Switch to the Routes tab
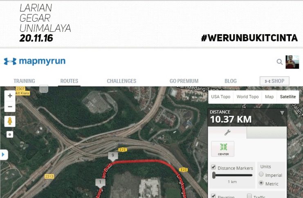Viewport: 303px width, 198px height. 69,81
